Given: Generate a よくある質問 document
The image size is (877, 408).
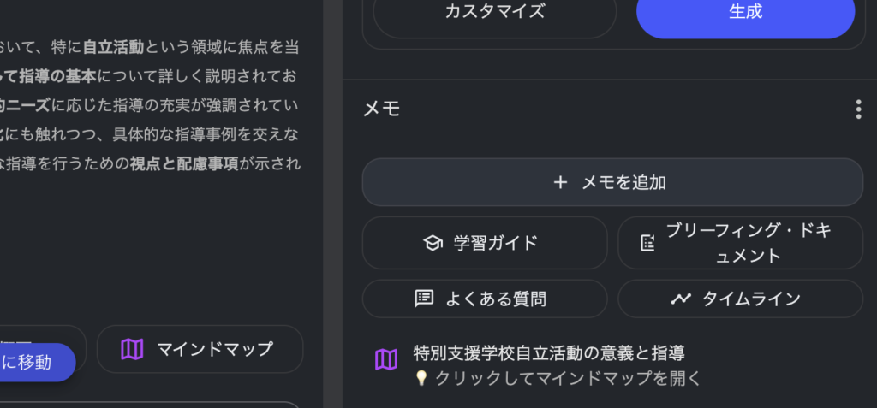Looking at the screenshot, I should coord(485,299).
